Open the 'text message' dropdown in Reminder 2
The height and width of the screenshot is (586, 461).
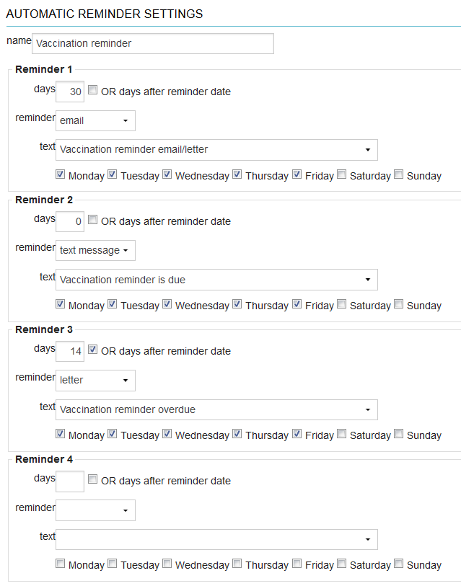(x=95, y=250)
